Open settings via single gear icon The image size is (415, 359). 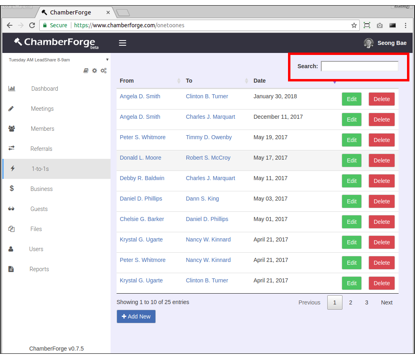pos(95,71)
